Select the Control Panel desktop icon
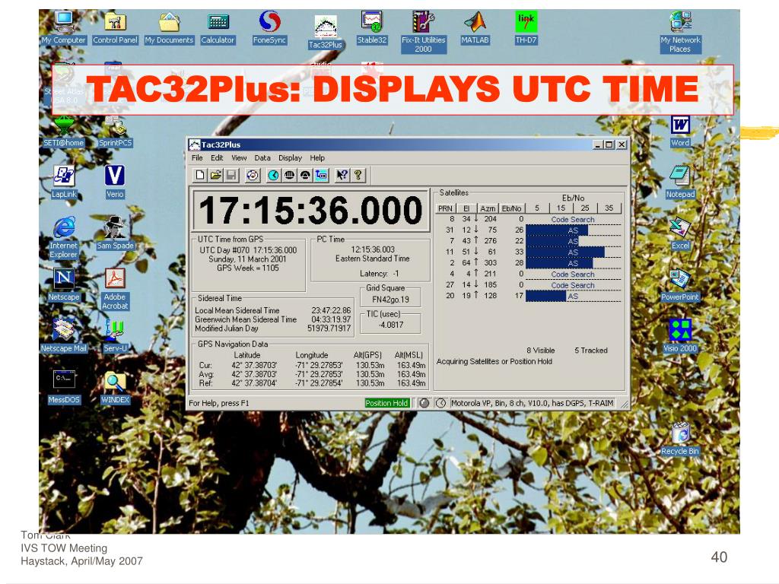This screenshot has width=779, height=584. coord(115,28)
